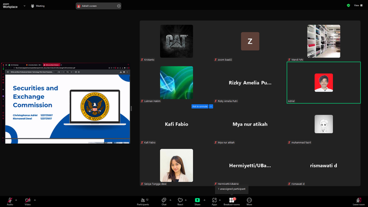368x207 pixels.
Task: Select the Hermiyetti/UBakrie tile
Action: (x=250, y=166)
